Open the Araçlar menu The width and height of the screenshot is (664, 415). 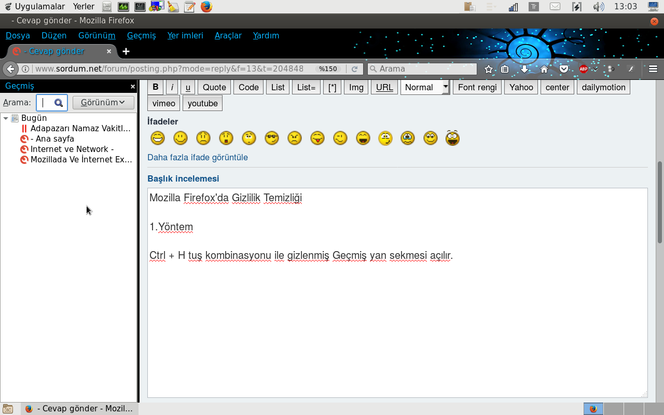click(x=228, y=35)
